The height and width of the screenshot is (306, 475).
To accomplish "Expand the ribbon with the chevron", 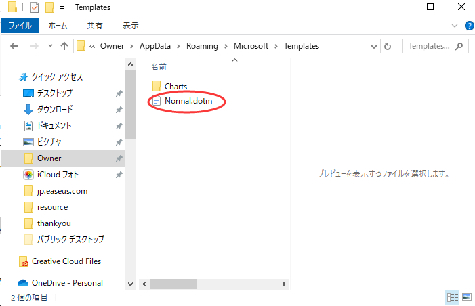I will tap(455, 26).
